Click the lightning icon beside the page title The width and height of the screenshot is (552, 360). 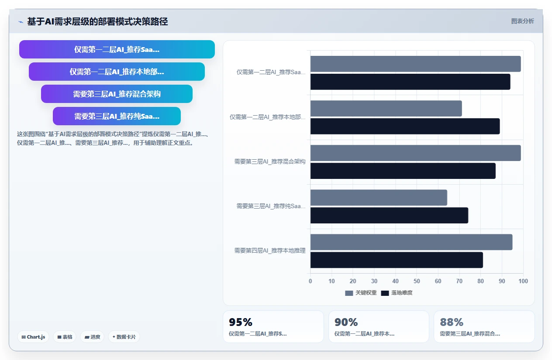tap(21, 22)
